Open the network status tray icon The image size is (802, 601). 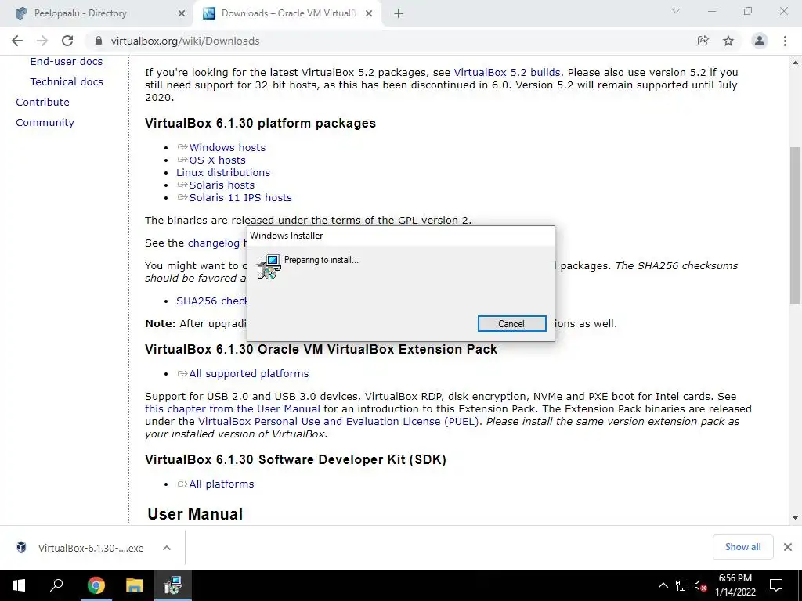click(682, 585)
